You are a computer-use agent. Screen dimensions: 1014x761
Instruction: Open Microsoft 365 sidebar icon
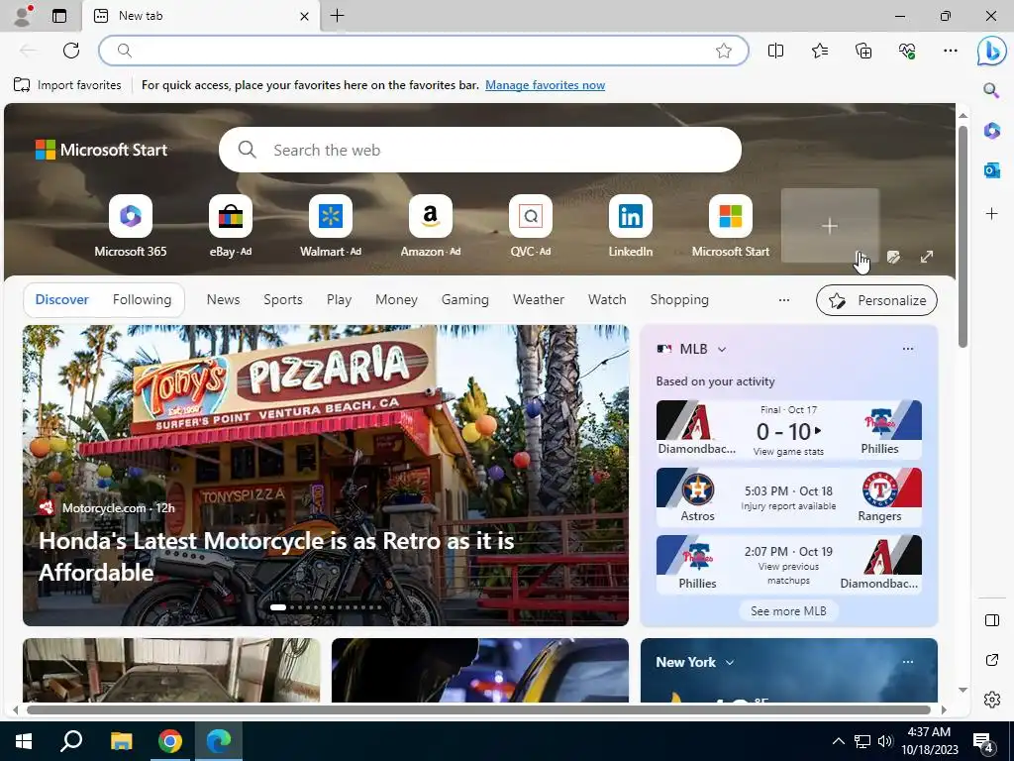[x=991, y=131]
